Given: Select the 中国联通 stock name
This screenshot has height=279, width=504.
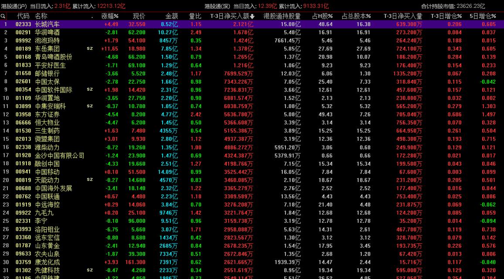Looking at the screenshot, I should [47, 197].
